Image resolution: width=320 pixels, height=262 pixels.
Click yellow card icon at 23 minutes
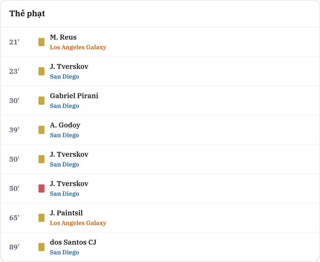41,71
